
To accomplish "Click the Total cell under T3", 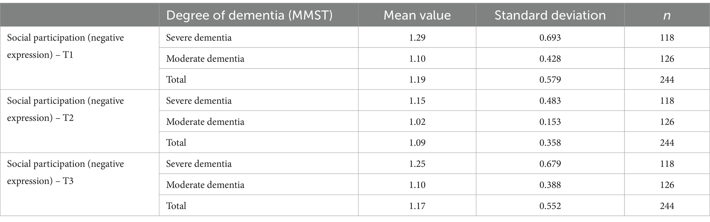I will tap(176, 206).
